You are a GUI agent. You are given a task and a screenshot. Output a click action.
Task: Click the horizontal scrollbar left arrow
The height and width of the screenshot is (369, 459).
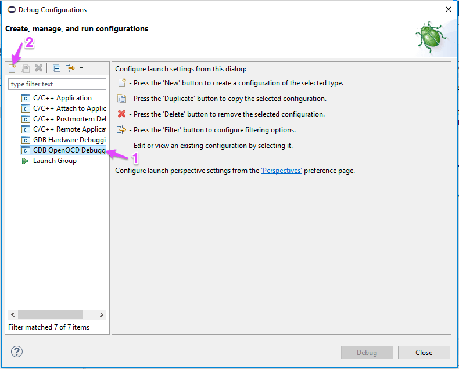tap(13, 314)
